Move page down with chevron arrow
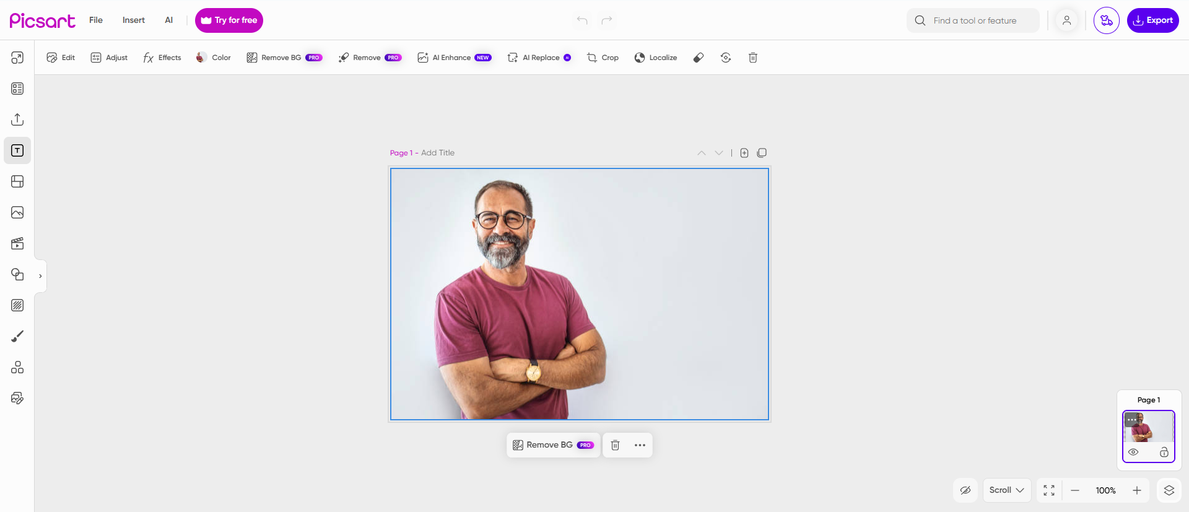The width and height of the screenshot is (1189, 512). pyautogui.click(x=719, y=153)
